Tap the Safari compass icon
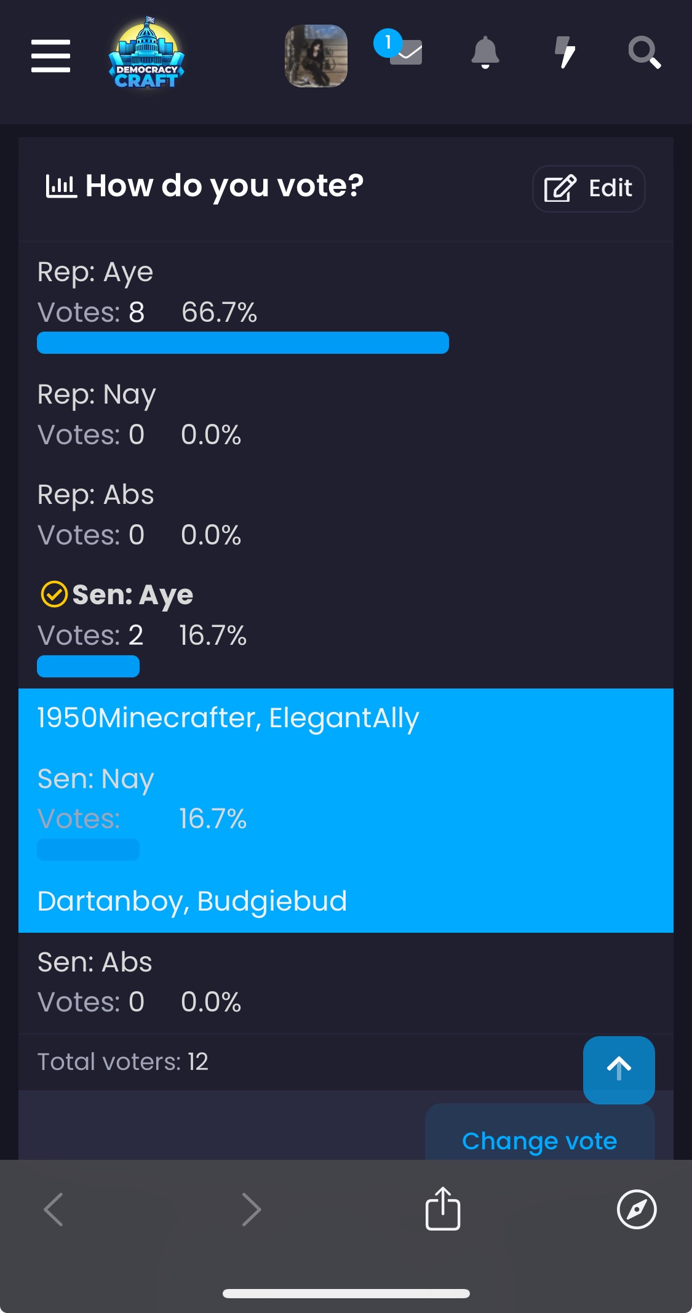 click(x=637, y=1209)
